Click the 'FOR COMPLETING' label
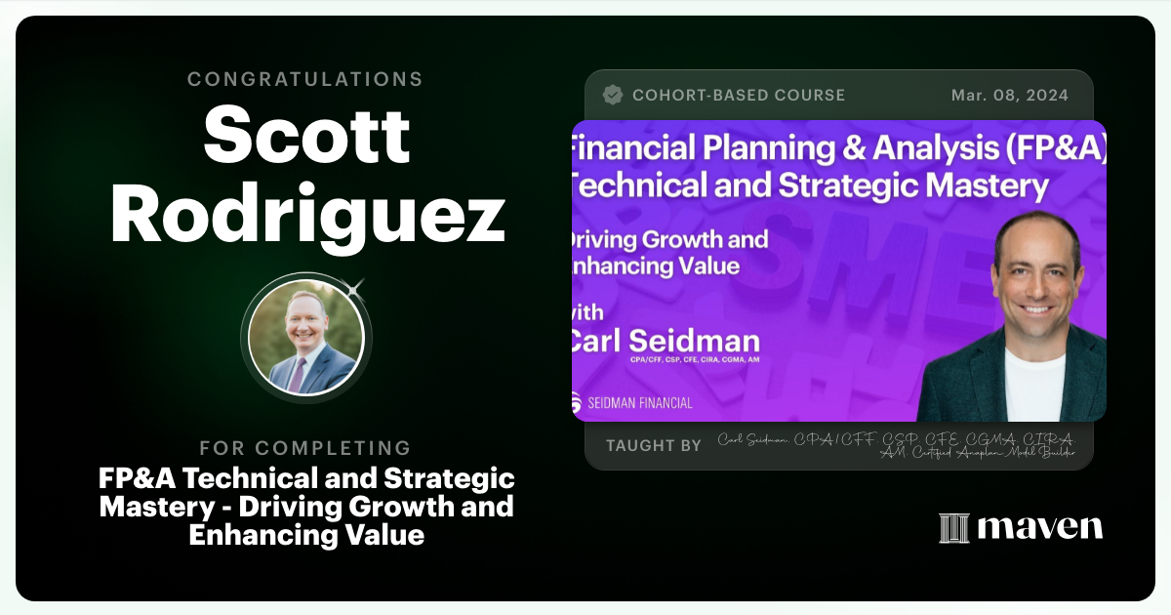1171x615 pixels. [x=305, y=448]
